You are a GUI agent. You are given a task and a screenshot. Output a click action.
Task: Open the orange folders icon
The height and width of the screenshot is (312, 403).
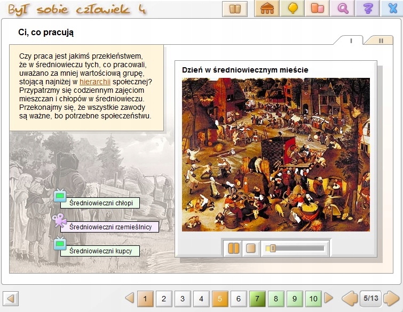[318, 9]
